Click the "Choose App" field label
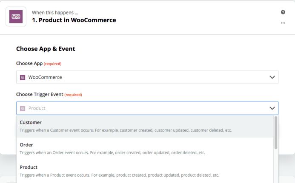 [29, 64]
